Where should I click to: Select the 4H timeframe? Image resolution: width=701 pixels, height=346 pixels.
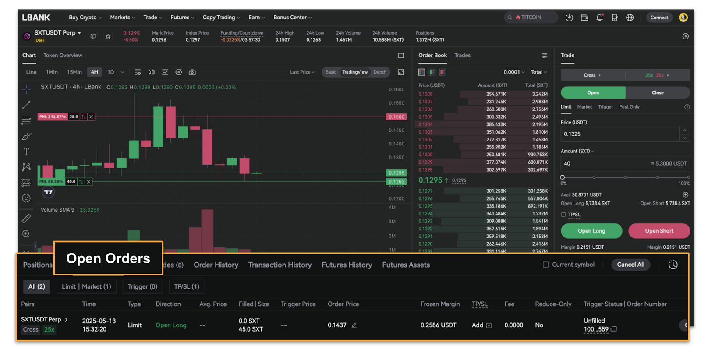[x=95, y=72]
